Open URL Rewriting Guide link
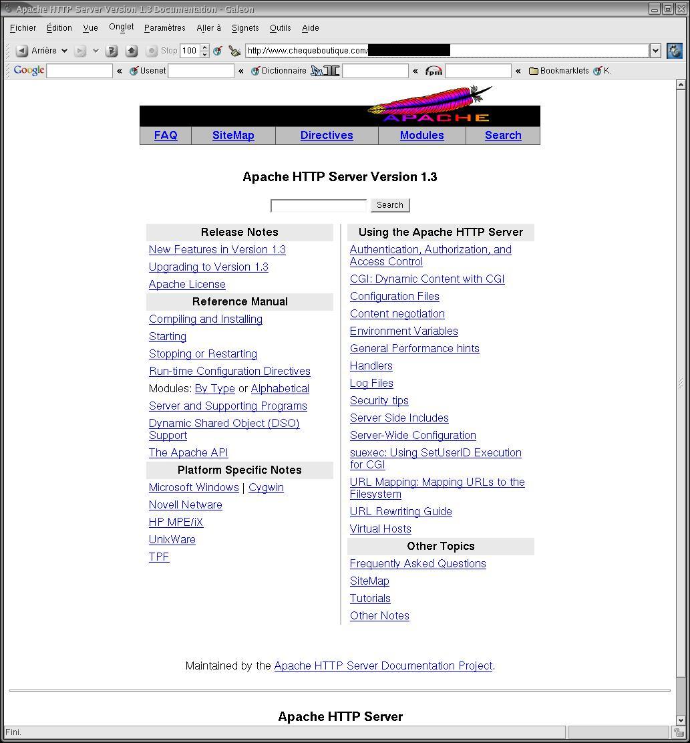The width and height of the screenshot is (690, 743). [x=401, y=512]
